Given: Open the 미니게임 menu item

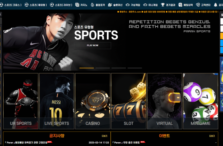Looking at the screenshot, I should point(150,5).
